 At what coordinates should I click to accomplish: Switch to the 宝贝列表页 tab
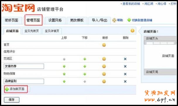(32, 31)
